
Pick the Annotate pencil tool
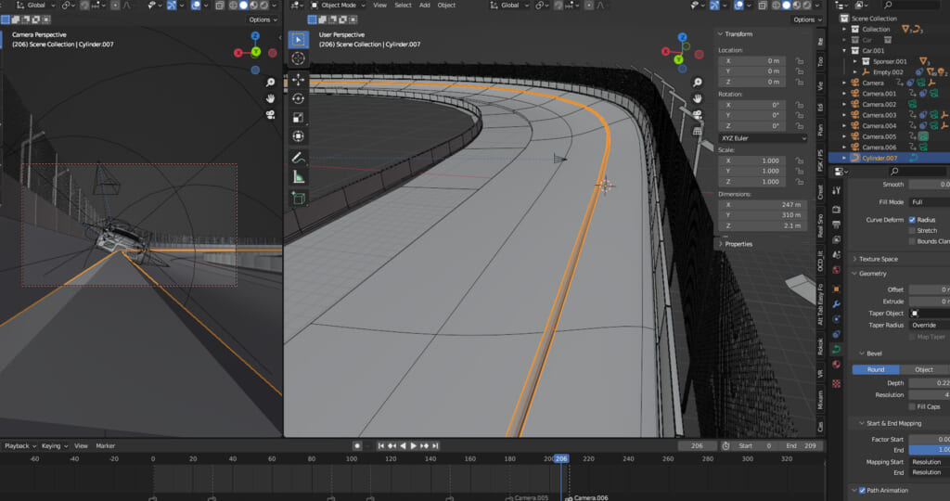click(x=298, y=158)
